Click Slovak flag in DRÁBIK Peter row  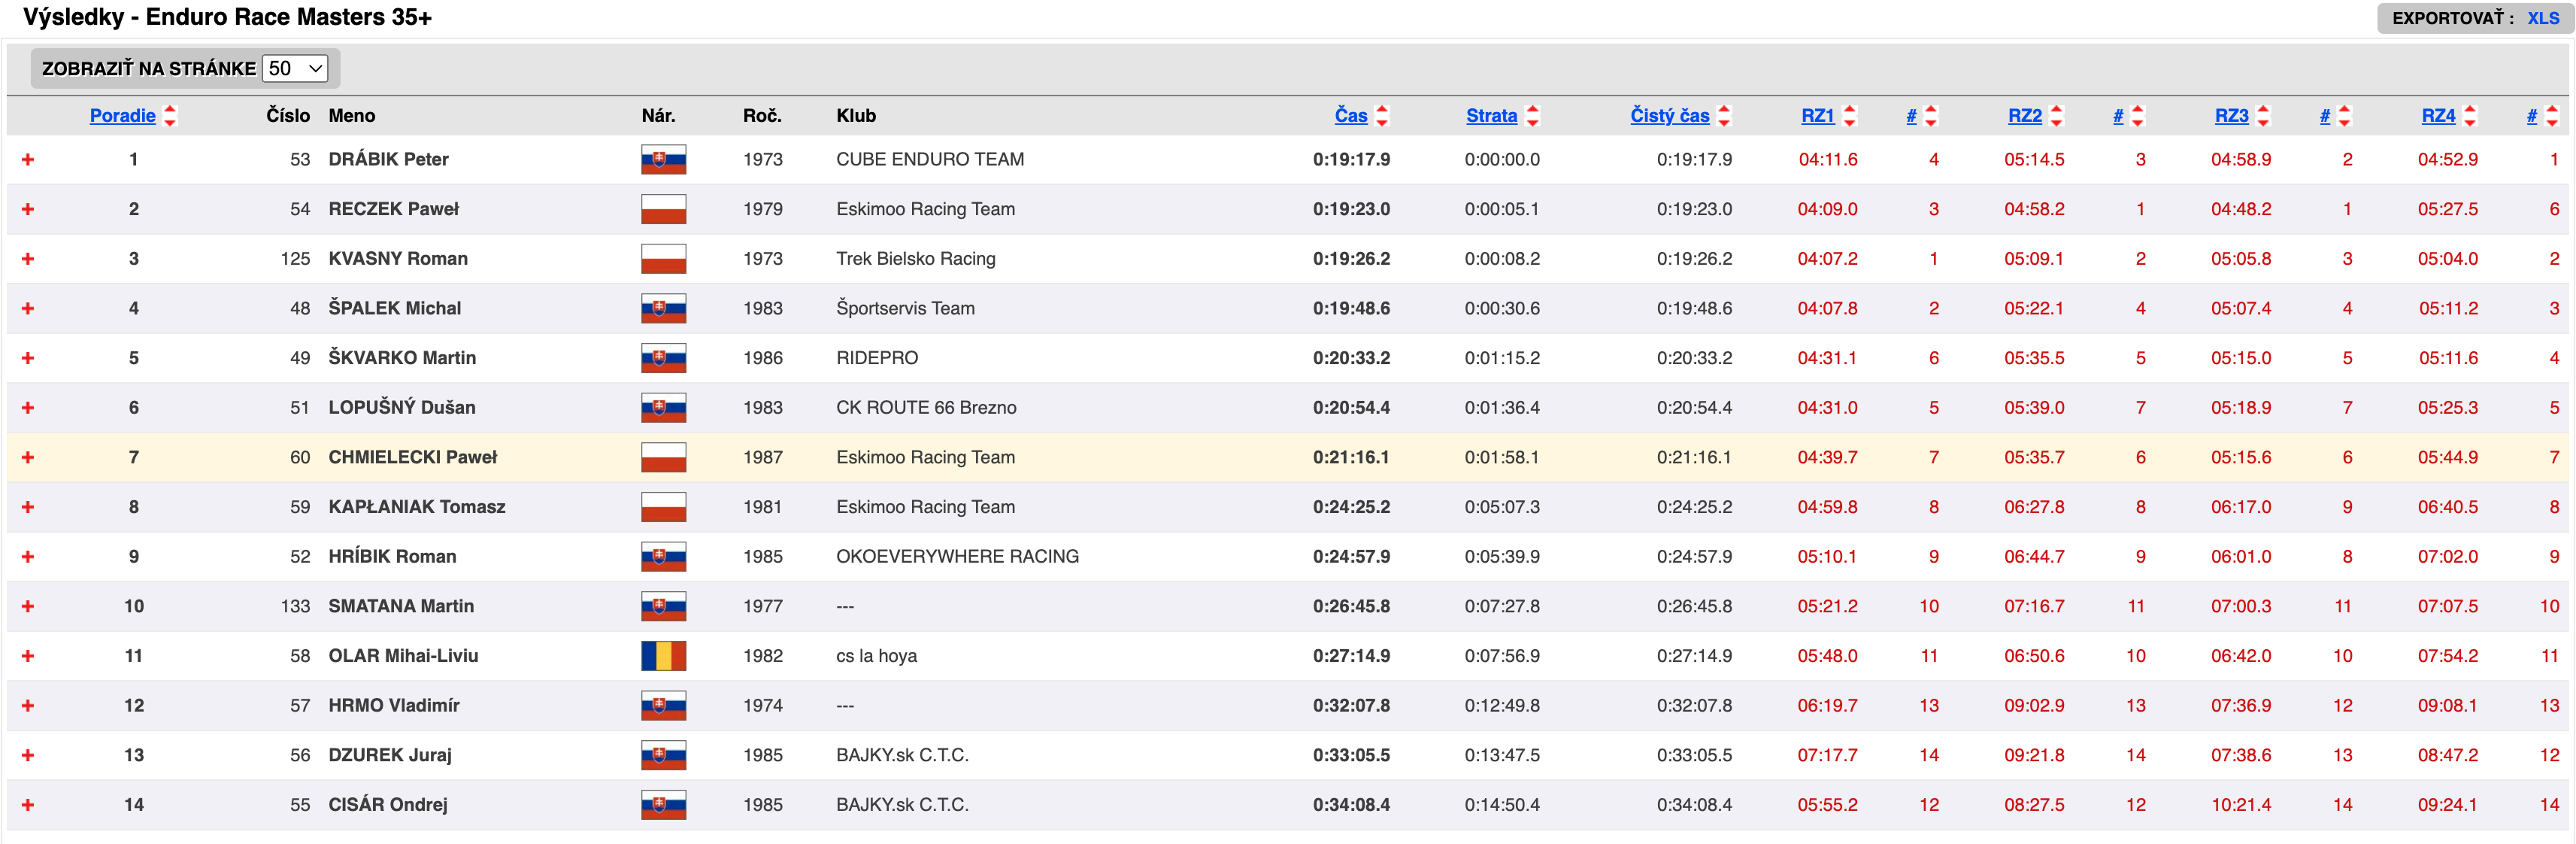[x=664, y=159]
